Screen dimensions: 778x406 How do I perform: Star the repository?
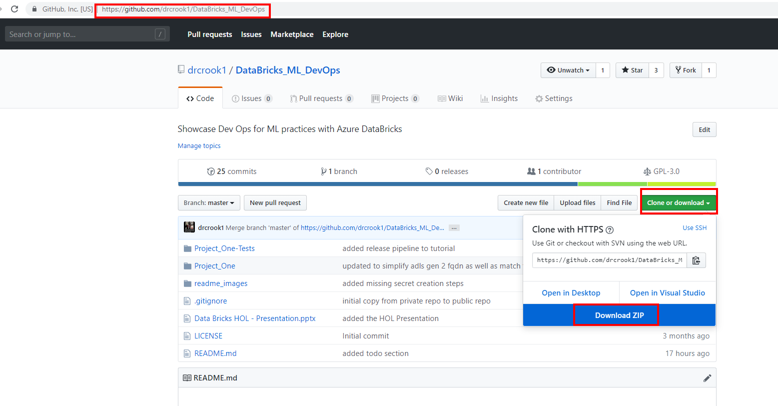coord(632,70)
